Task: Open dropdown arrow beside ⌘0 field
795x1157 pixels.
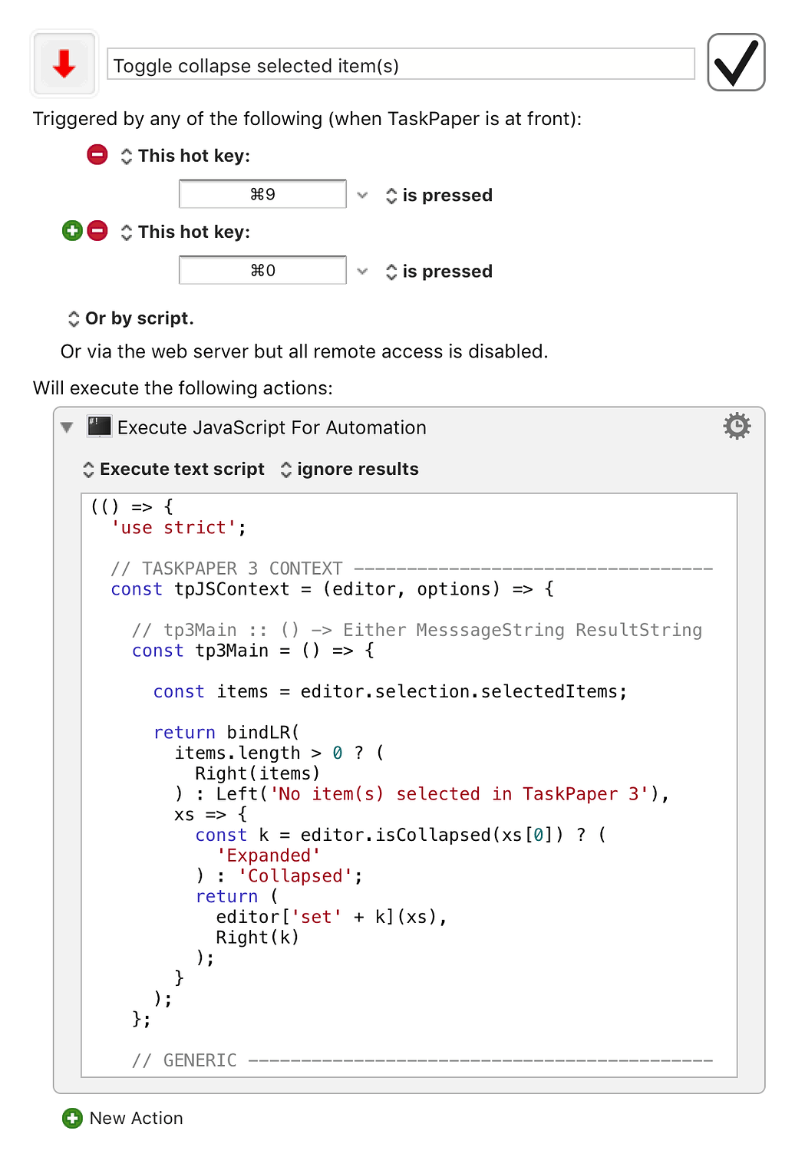Action: coord(362,271)
